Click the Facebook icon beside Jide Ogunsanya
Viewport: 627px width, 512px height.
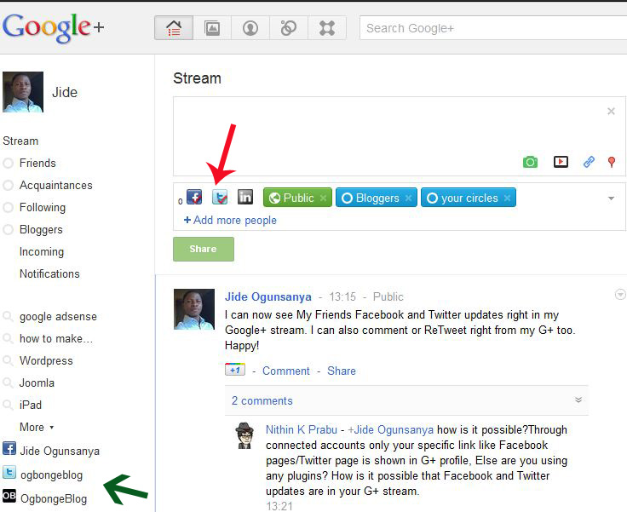pos(9,448)
